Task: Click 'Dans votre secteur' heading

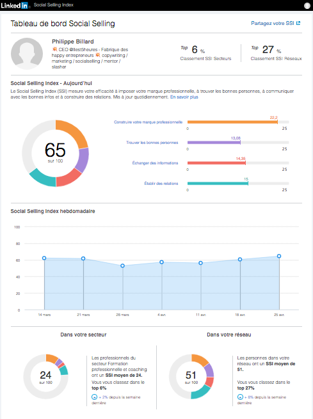Action: (83, 335)
